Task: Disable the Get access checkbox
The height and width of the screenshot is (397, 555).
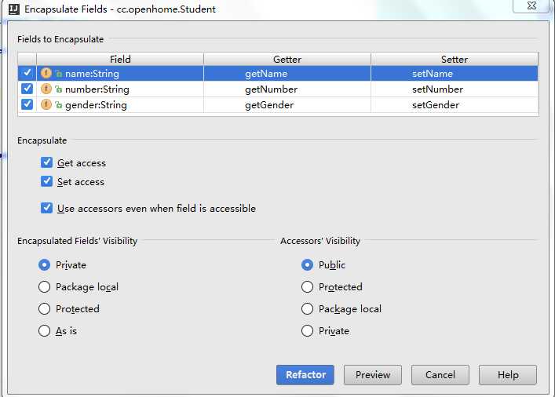Action: (46, 162)
